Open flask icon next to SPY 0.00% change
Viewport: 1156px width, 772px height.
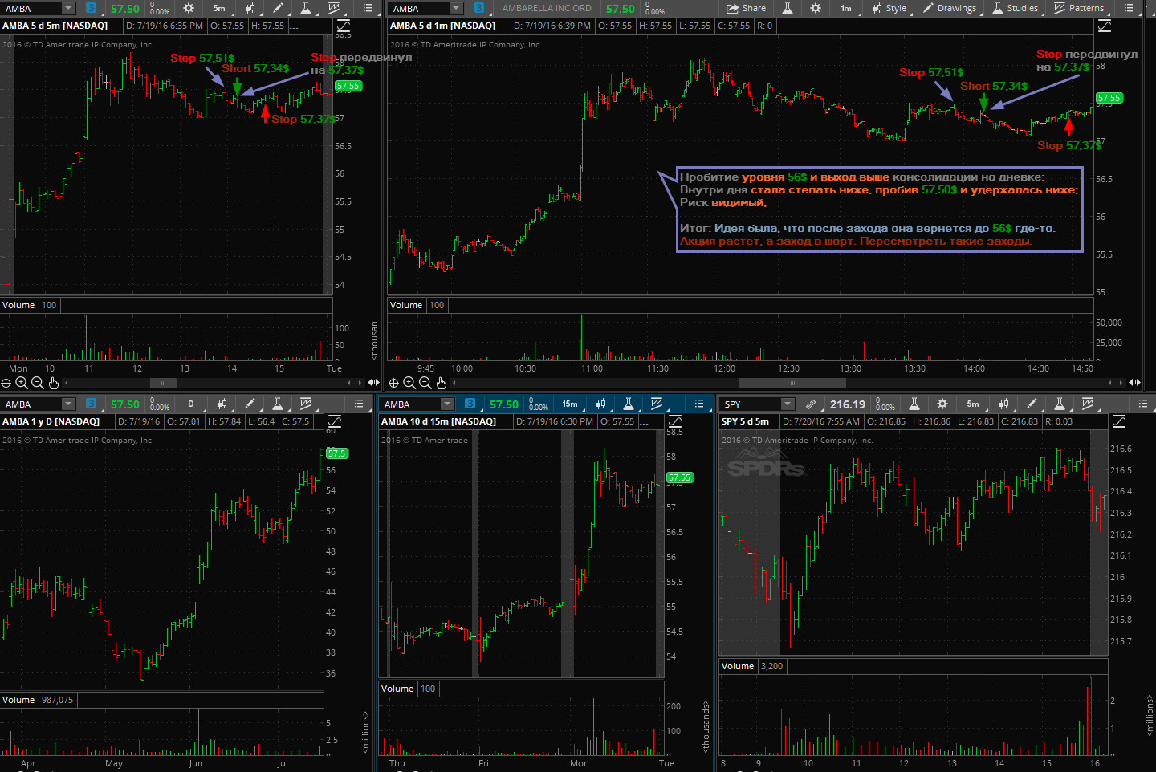(x=914, y=404)
